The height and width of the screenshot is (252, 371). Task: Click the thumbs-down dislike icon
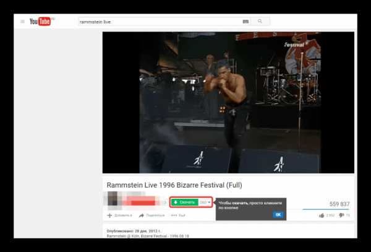(x=341, y=215)
